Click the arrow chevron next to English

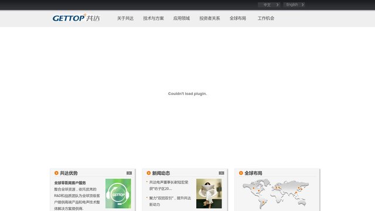(302, 5)
